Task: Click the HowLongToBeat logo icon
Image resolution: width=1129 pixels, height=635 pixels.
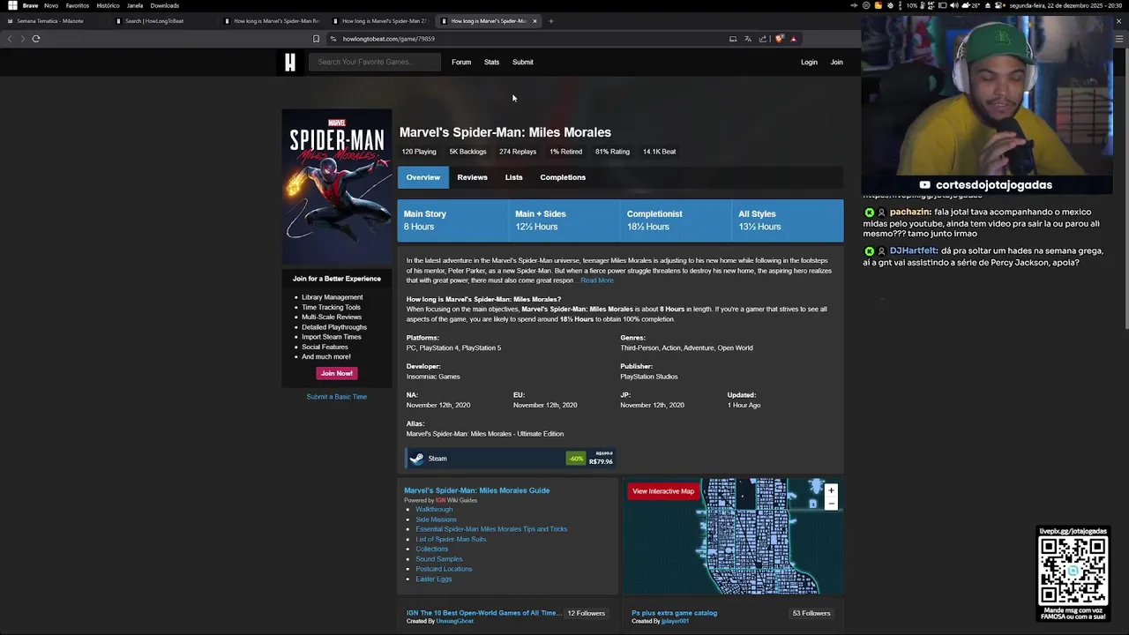Action: (x=290, y=62)
